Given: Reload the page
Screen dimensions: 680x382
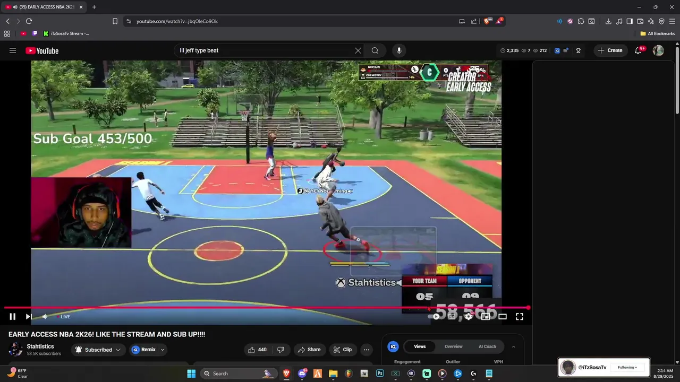Looking at the screenshot, I should tap(29, 21).
